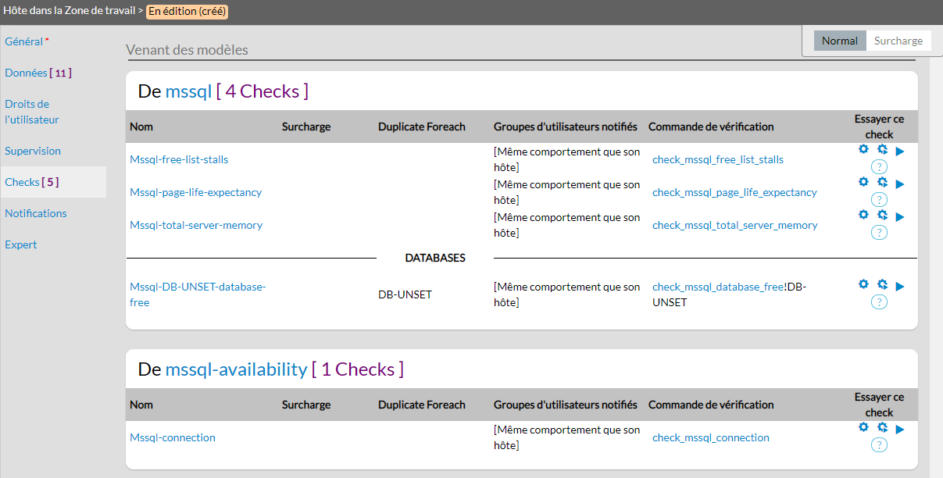Image resolution: width=943 pixels, height=478 pixels.
Task: Click the gear icon for Mssql-DB-UNSET-database-free
Action: [863, 284]
